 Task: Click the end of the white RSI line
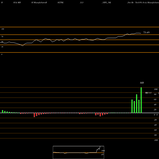[x=141, y=33]
